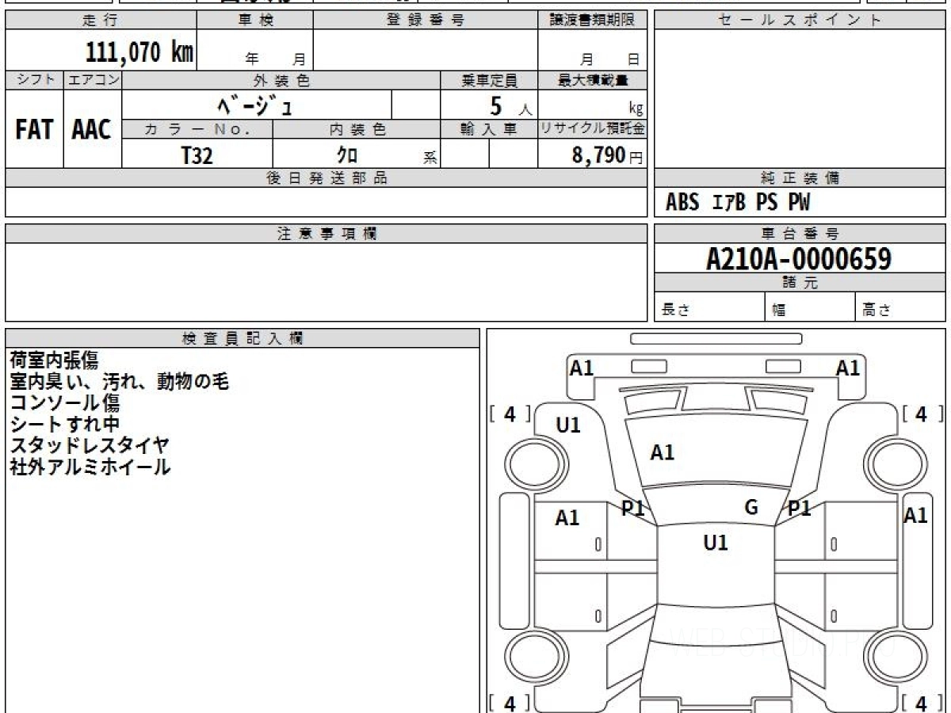Click the 長さ dimension label
The width and height of the screenshot is (951, 713).
click(x=674, y=311)
